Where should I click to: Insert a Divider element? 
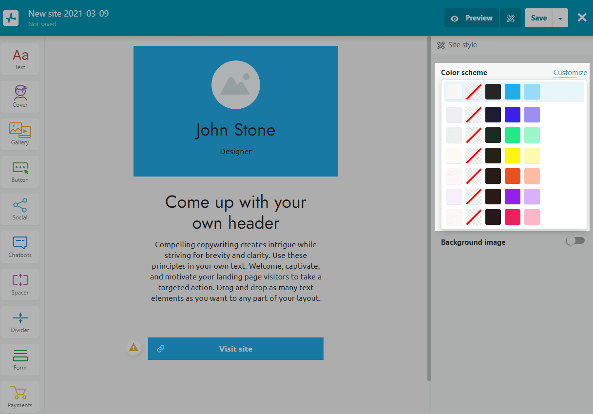pos(20,322)
